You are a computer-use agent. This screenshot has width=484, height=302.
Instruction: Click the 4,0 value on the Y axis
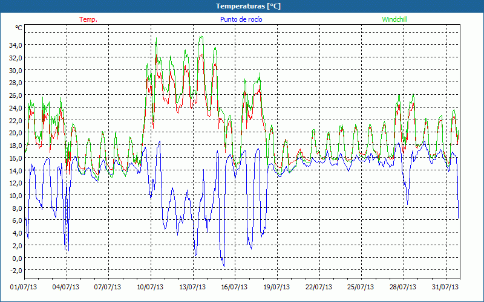click(x=17, y=233)
